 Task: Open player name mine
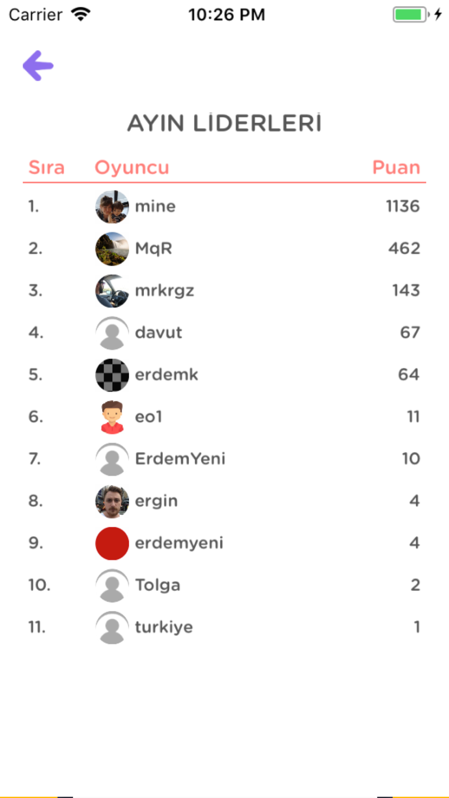coord(155,206)
